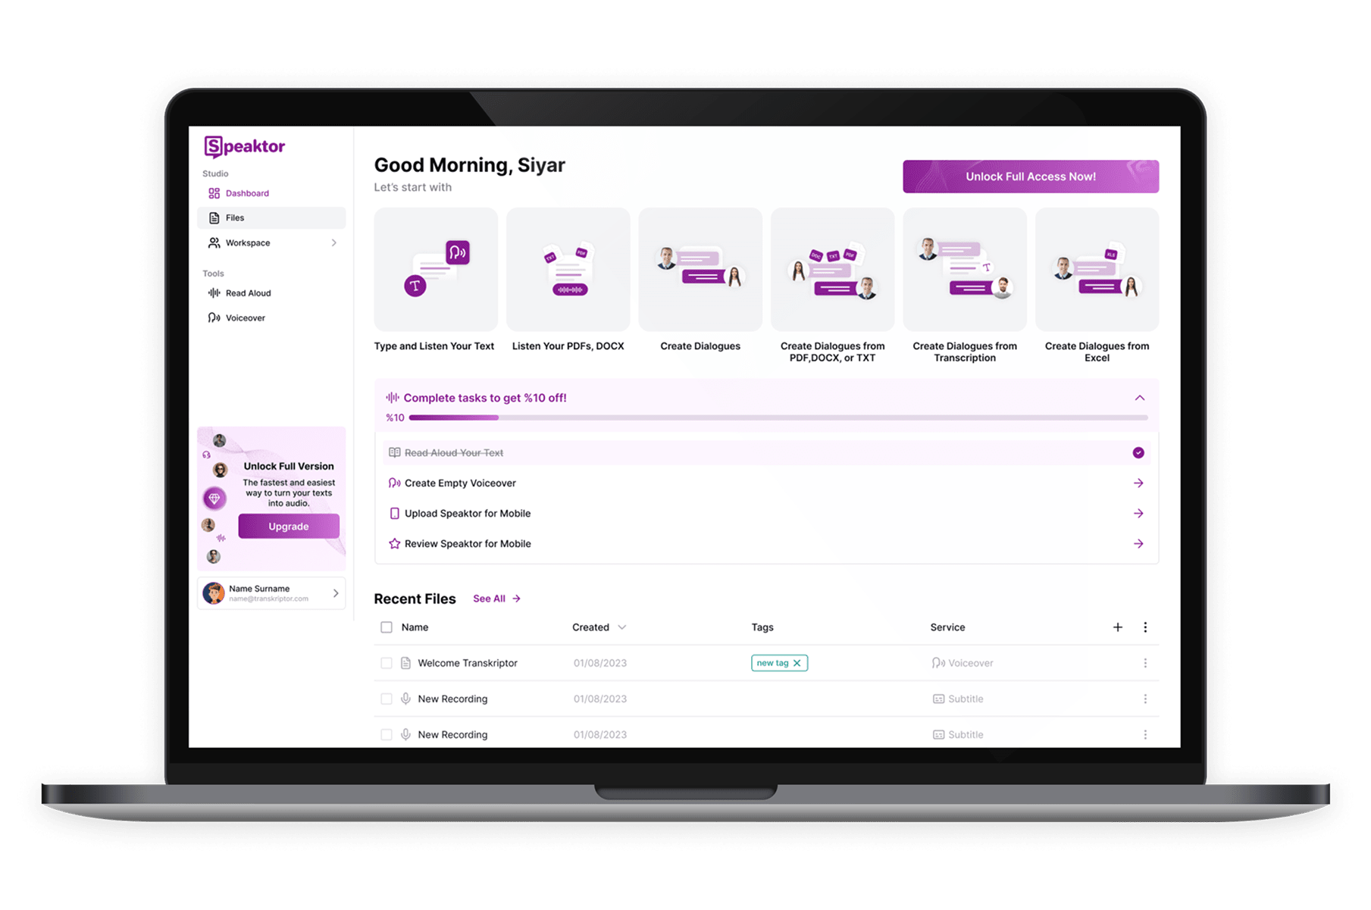Click the Dashboard grid icon
The image size is (1371, 910).
pos(214,193)
